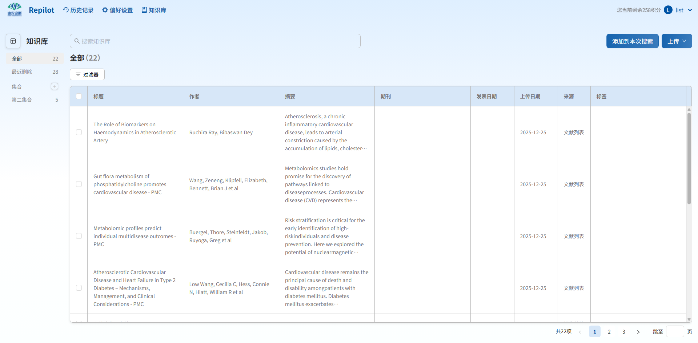The image size is (698, 343).
Task: Click the 跳至 page number input field
Action: coord(675,332)
